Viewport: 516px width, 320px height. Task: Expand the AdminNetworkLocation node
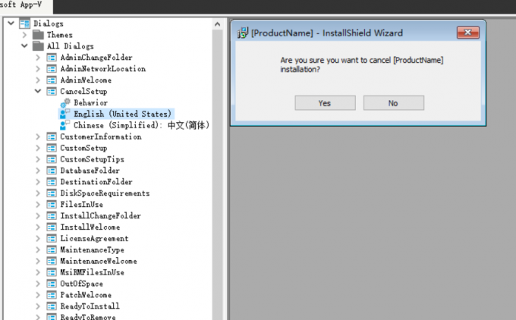(x=38, y=69)
